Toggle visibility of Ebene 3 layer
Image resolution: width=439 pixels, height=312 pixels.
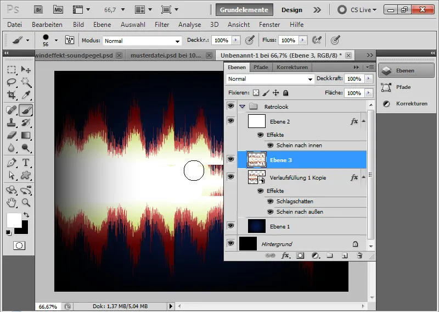pos(230,159)
